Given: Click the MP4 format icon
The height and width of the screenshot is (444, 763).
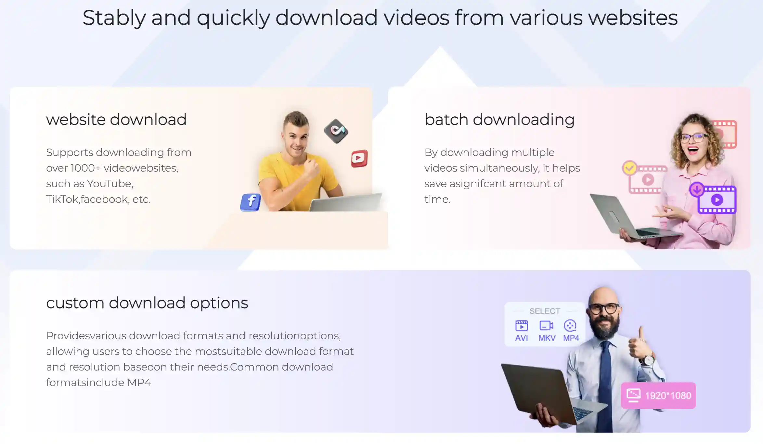Looking at the screenshot, I should point(570,324).
